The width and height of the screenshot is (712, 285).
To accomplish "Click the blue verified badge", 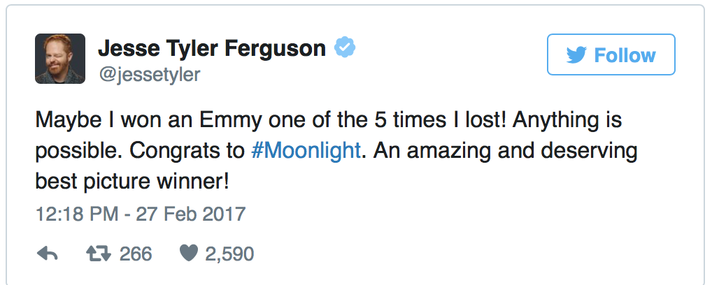I will (345, 48).
